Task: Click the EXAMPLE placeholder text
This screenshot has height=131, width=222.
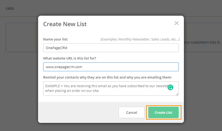Action: click(107, 88)
